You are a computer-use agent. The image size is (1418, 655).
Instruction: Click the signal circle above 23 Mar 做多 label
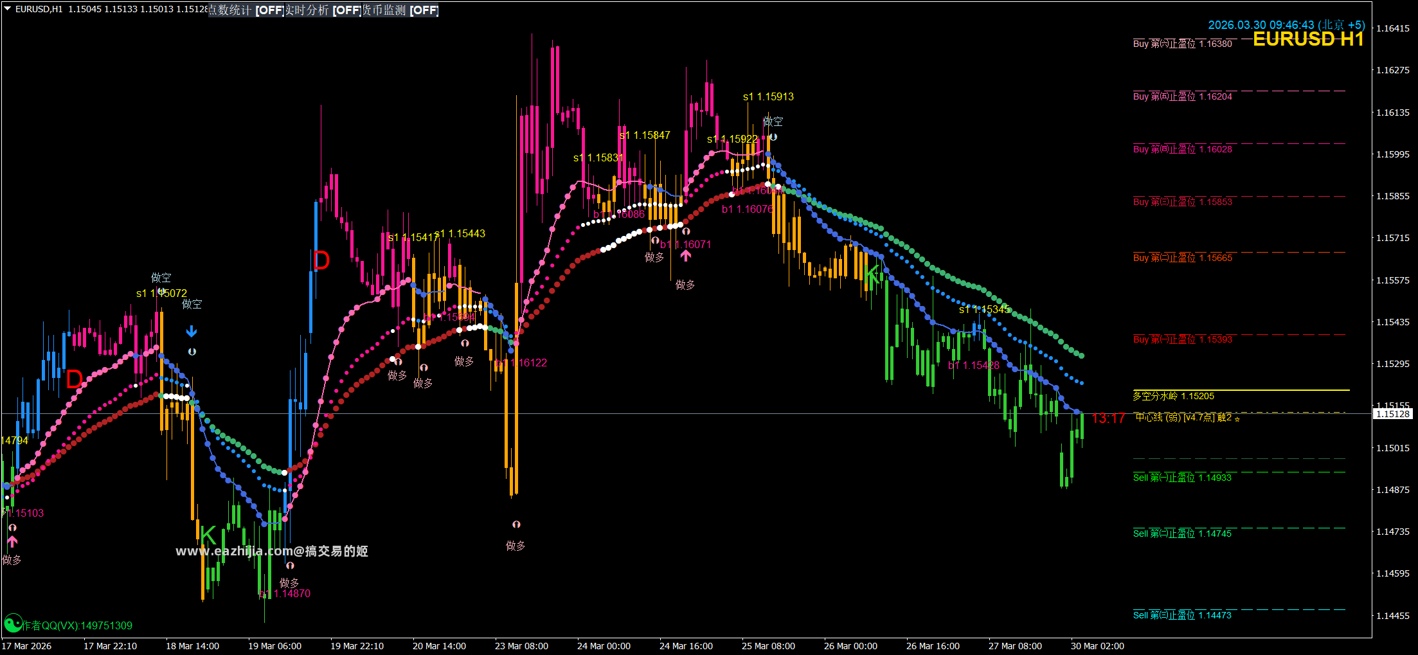516,525
